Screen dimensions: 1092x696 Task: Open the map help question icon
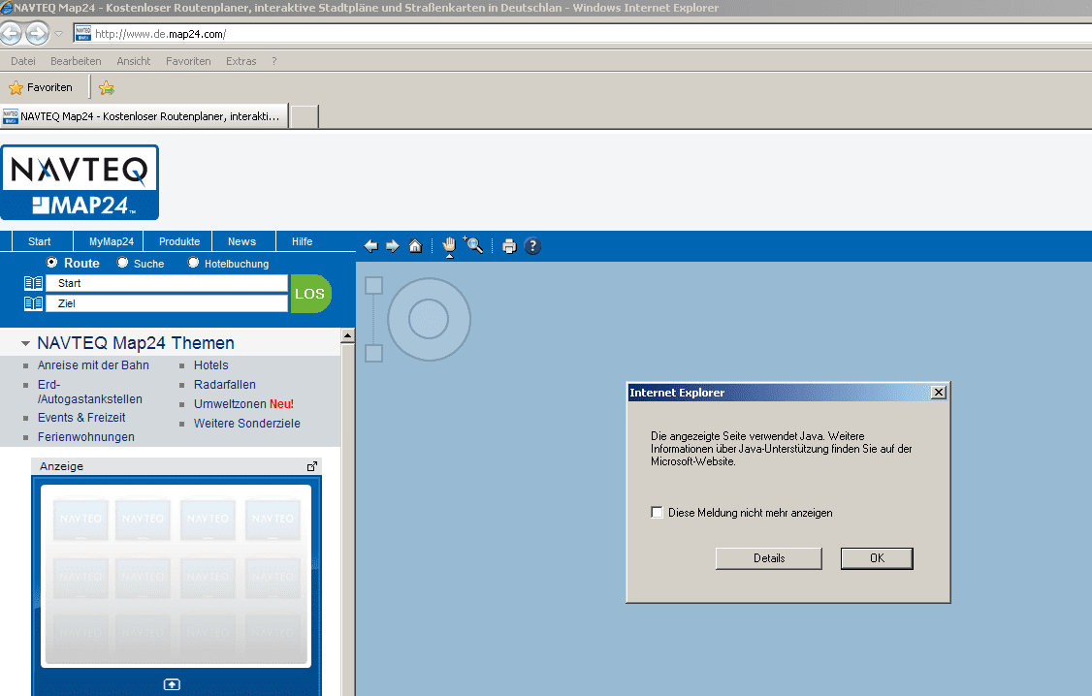(532, 246)
